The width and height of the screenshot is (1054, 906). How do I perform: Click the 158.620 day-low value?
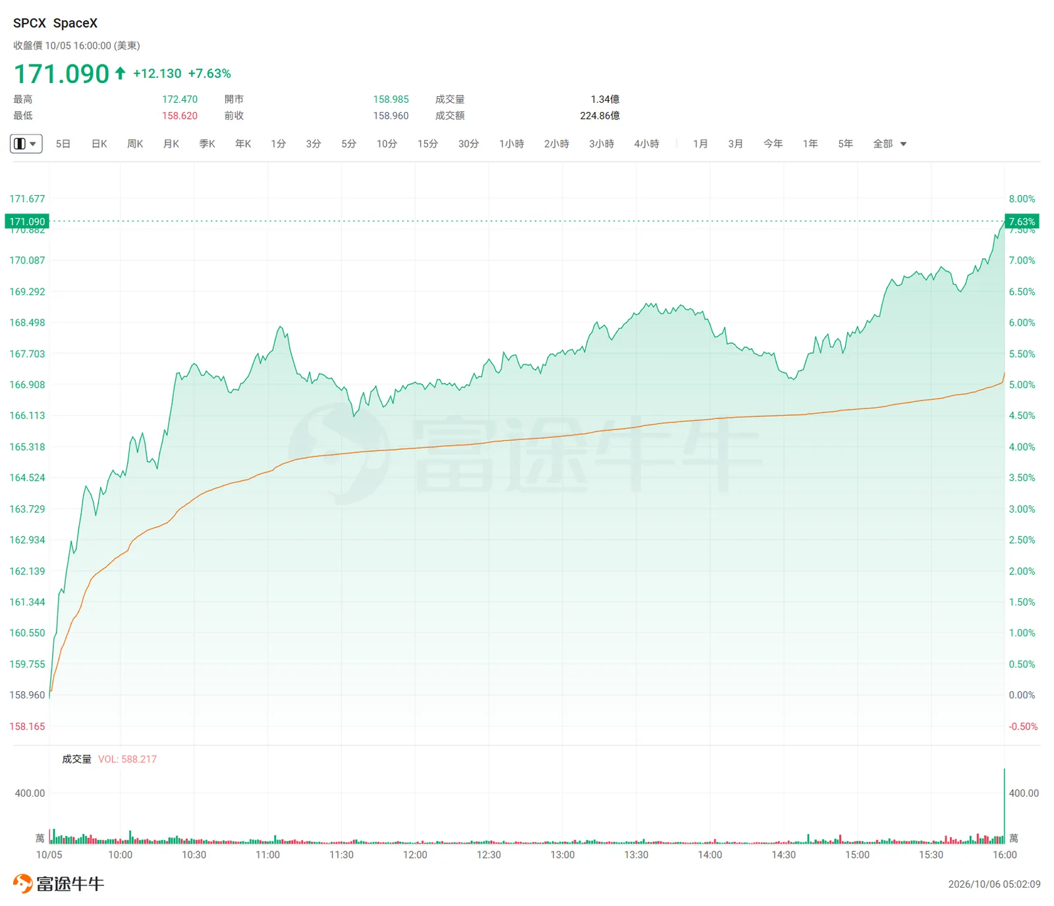click(x=180, y=115)
